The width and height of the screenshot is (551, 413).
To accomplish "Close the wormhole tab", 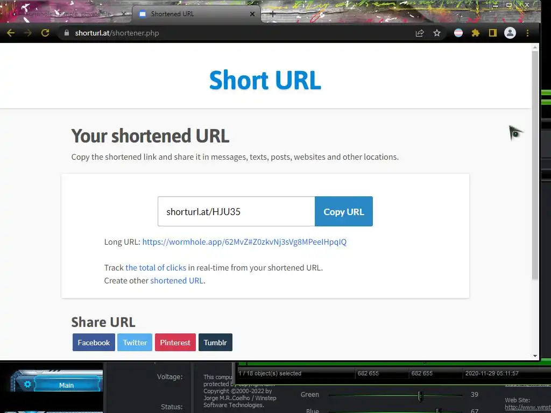I will 124,14.
